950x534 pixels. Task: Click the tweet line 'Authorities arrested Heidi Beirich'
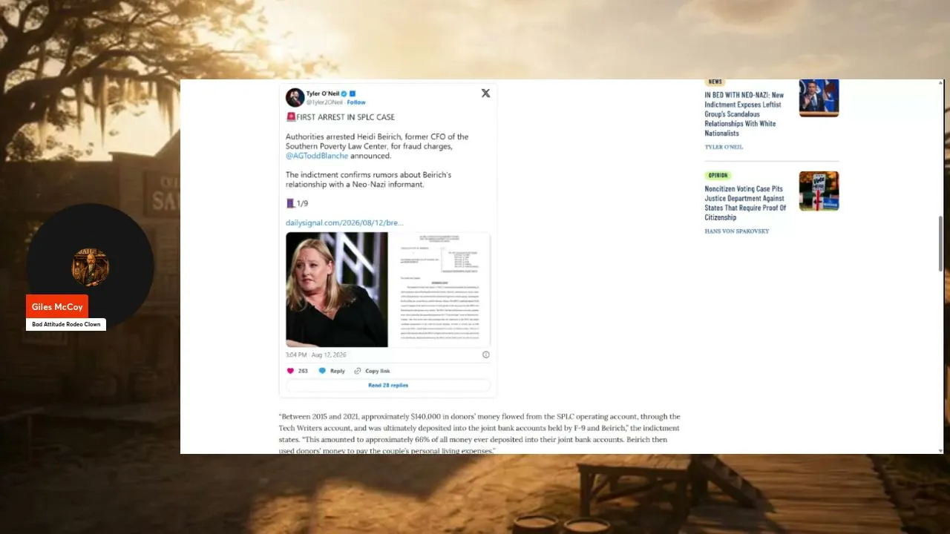click(x=377, y=146)
